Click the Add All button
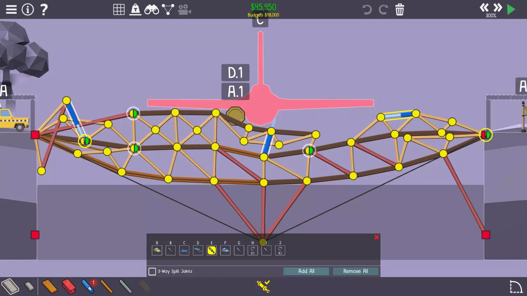The height and width of the screenshot is (296, 527). click(306, 271)
